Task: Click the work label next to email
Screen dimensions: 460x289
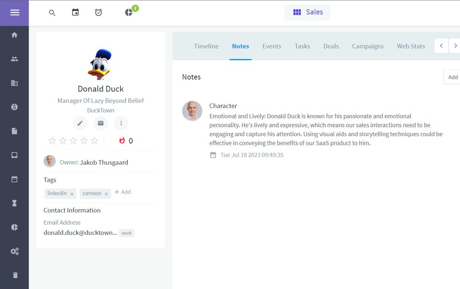Action: [126, 233]
